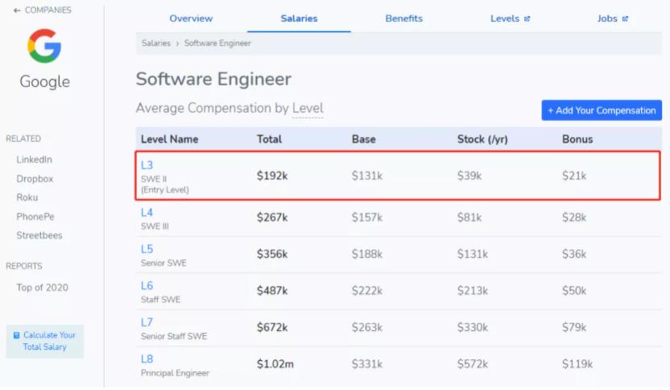Click the underlined Level word in heading
This screenshot has width=670, height=390.
pos(308,108)
